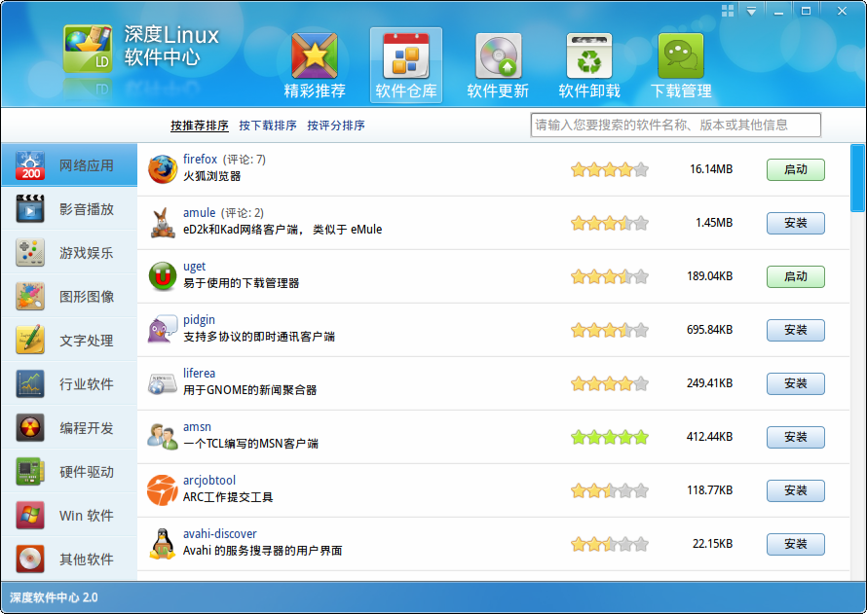Click the amsn two-people app icon
Image resolution: width=867 pixels, height=614 pixels.
click(x=163, y=436)
